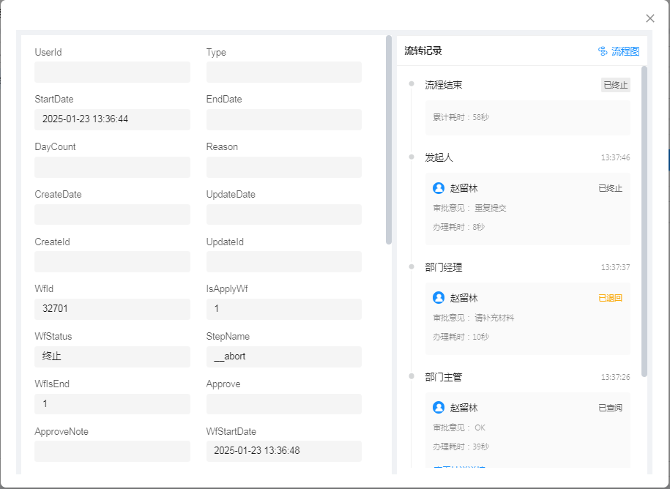Click the timeline dot beside 部门主管
This screenshot has width=670, height=489.
[412, 376]
